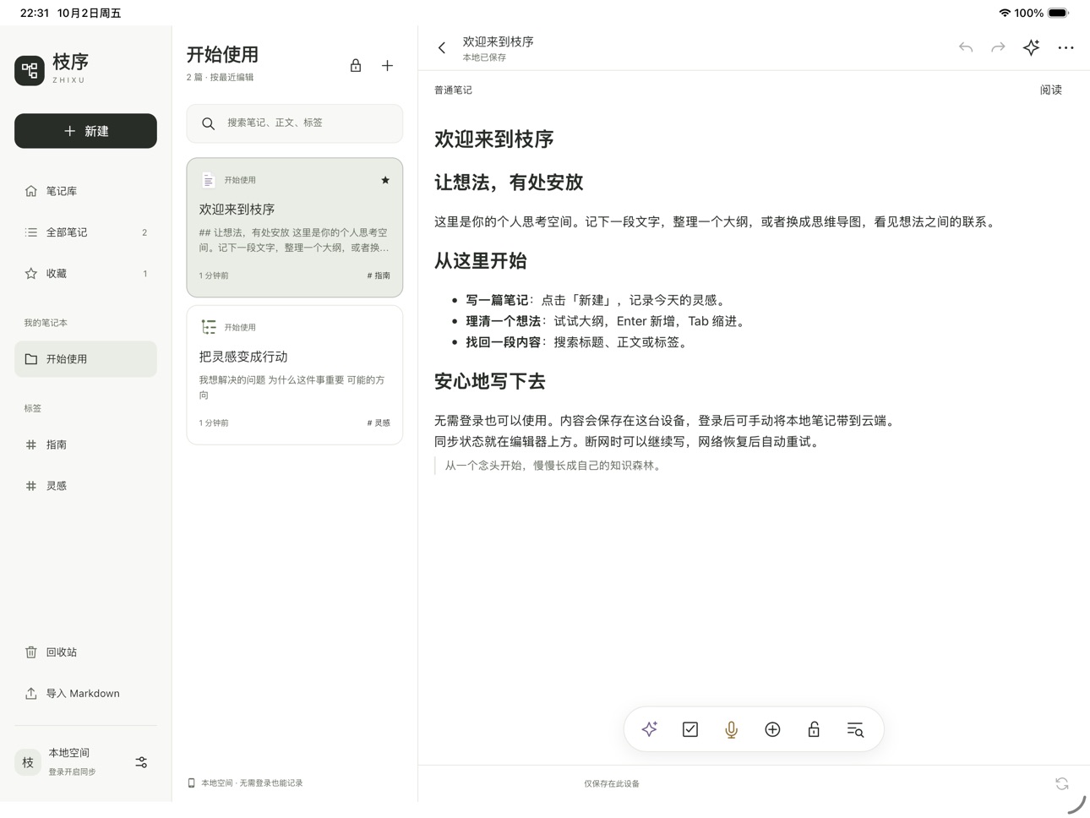
Task: Focus the 搜索笔记、正文、标签 search field
Action: [295, 123]
